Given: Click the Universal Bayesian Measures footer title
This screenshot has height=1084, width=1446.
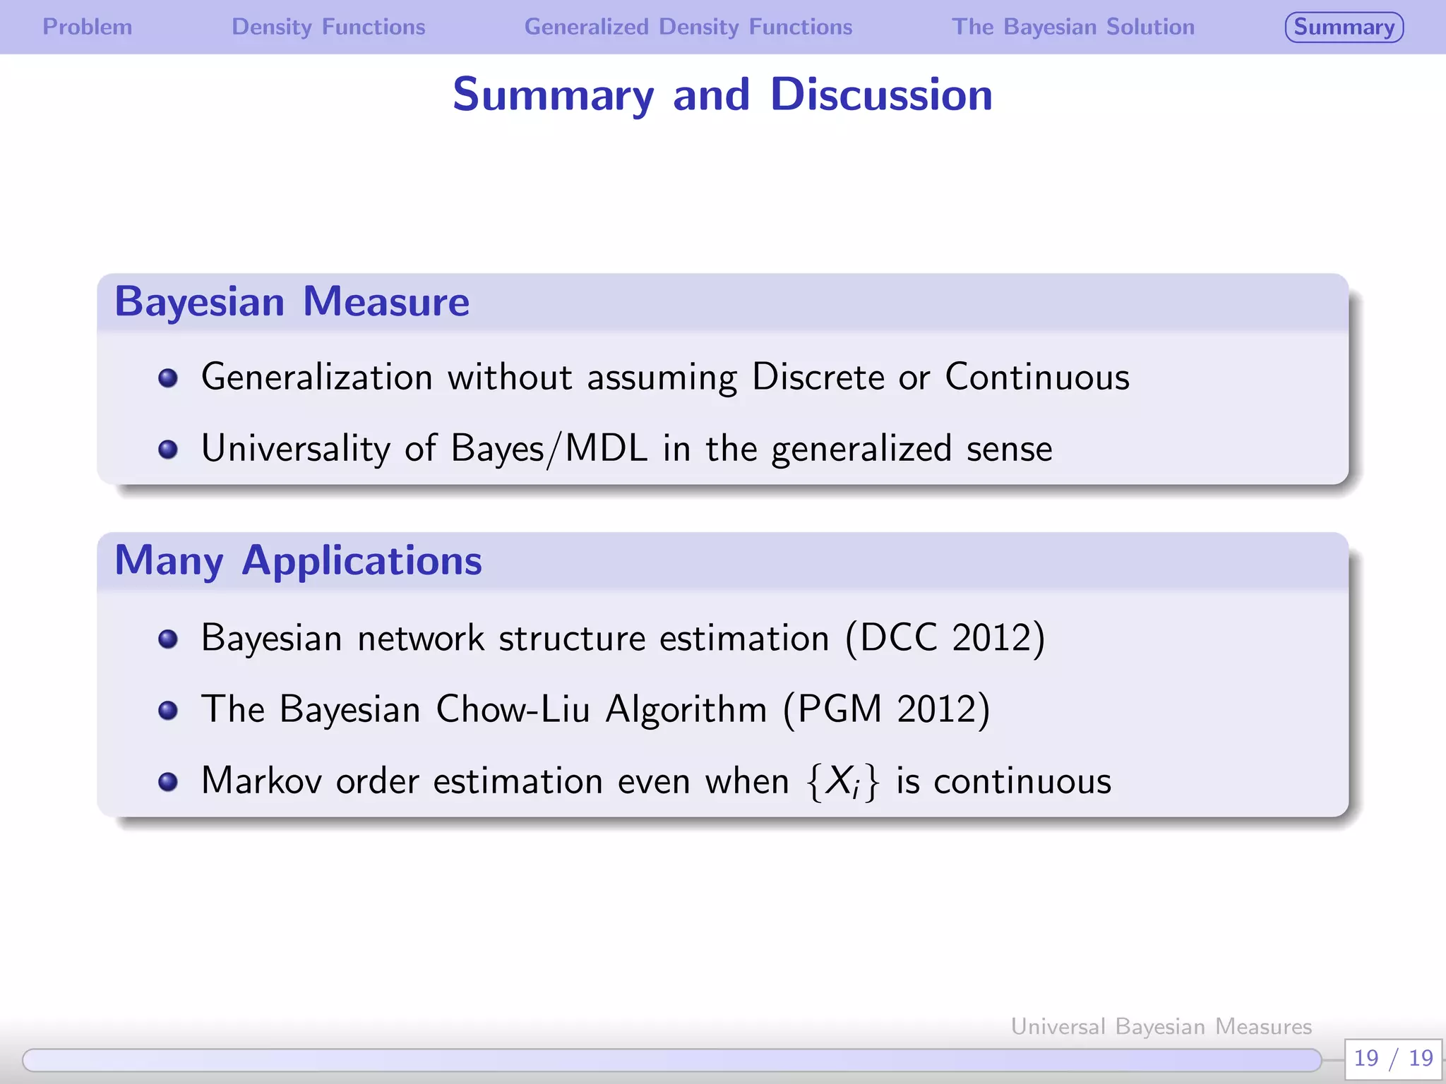Looking at the screenshot, I should pos(1161,1026).
